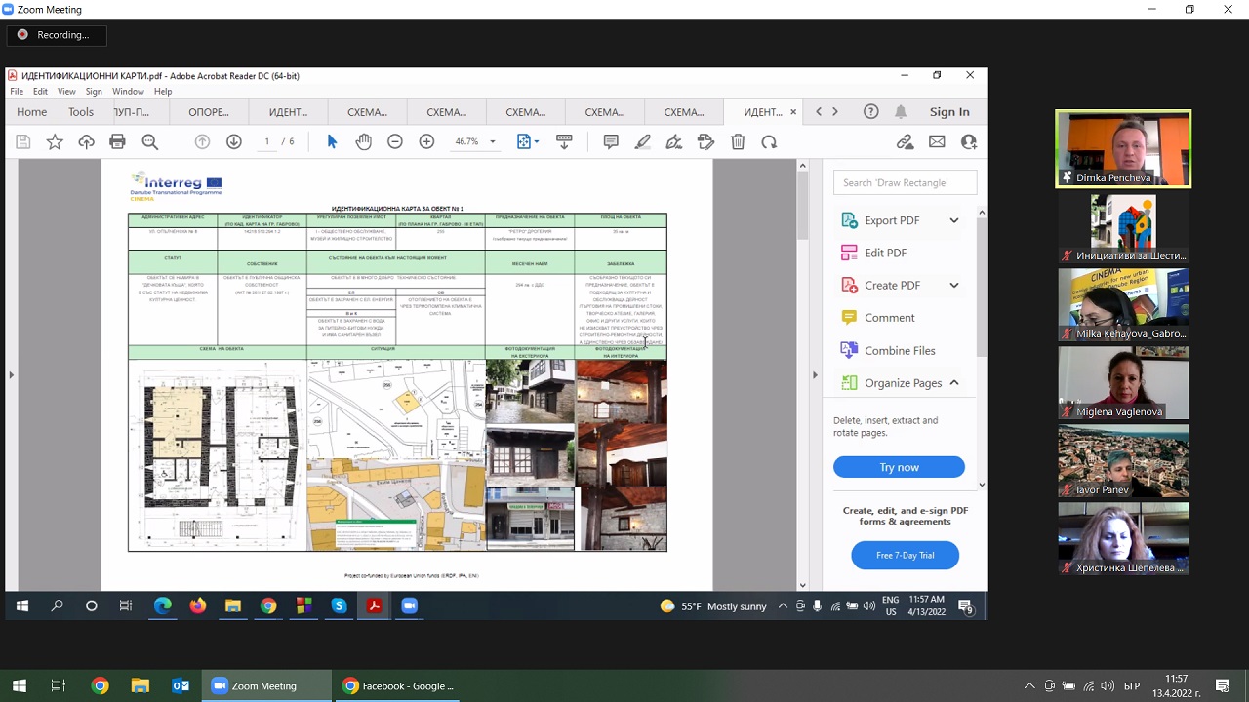
Task: Click the print file icon in Acrobat
Action: point(118,141)
